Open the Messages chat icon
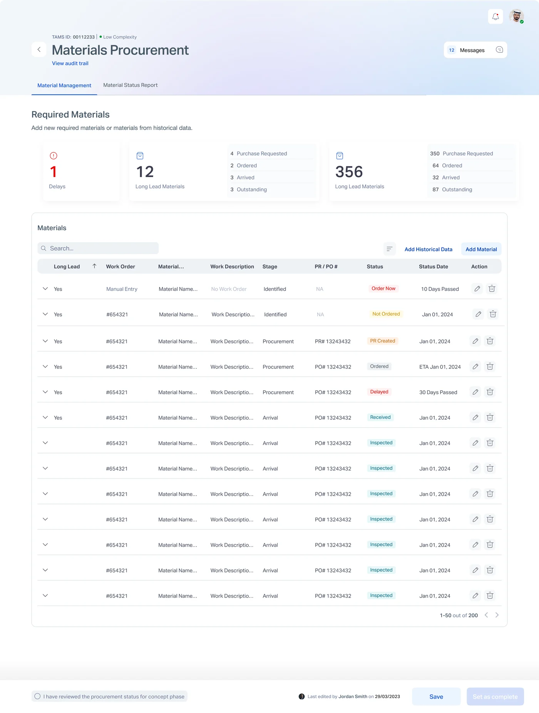This screenshot has width=539, height=713. click(499, 50)
